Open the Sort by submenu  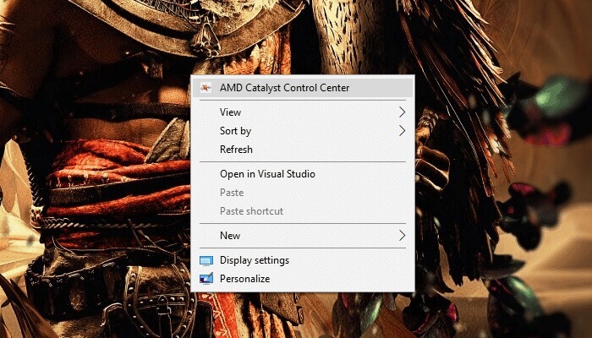click(303, 131)
